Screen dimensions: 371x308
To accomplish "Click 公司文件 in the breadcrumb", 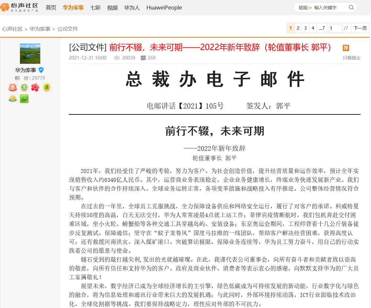I will pyautogui.click(x=68, y=29).
